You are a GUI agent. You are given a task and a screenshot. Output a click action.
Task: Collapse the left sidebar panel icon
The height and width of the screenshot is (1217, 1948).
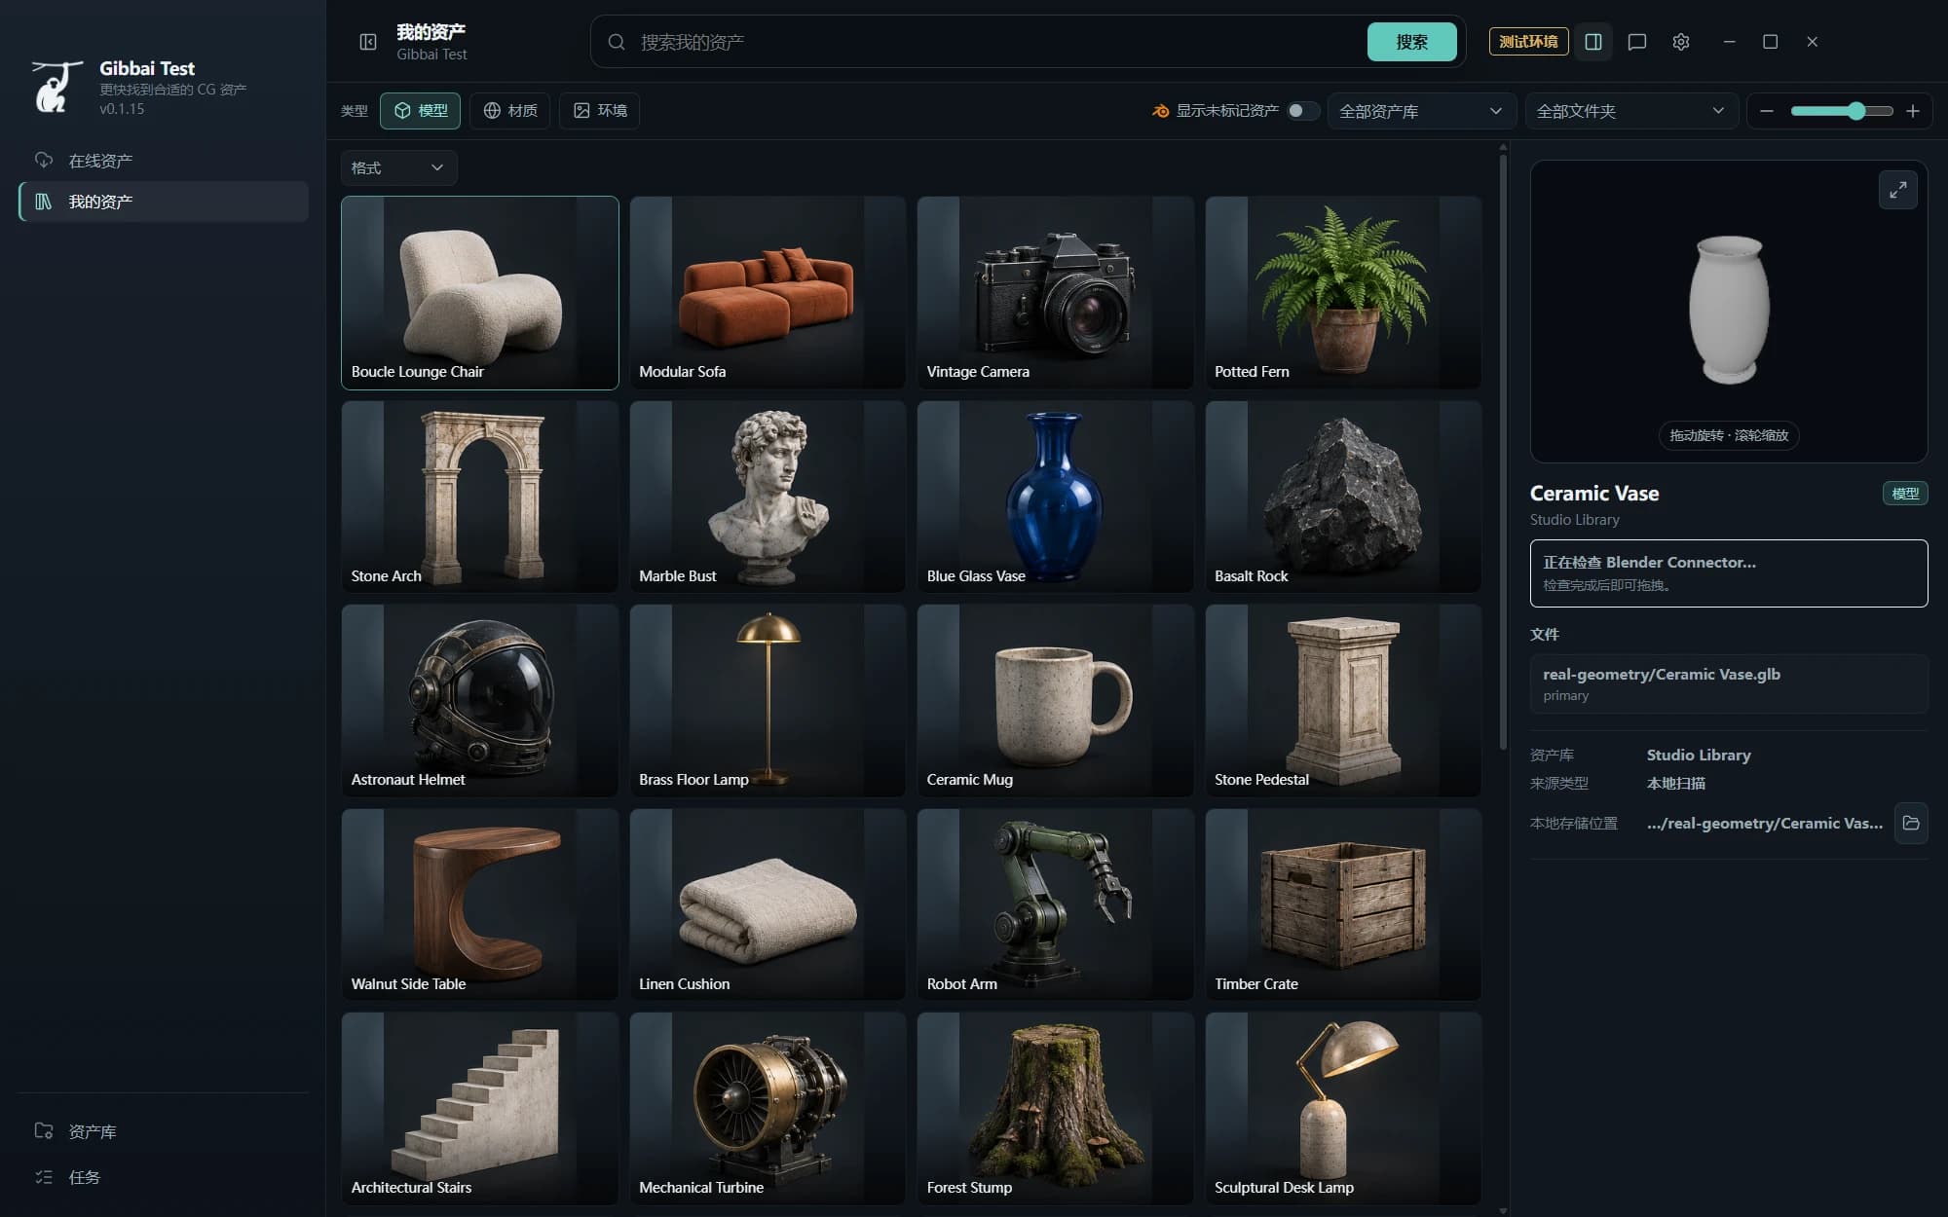368,42
